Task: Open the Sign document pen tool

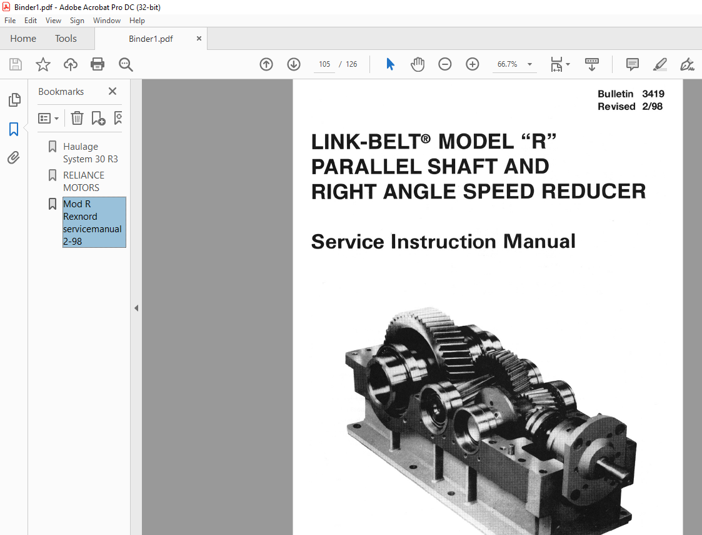Action: tap(687, 64)
